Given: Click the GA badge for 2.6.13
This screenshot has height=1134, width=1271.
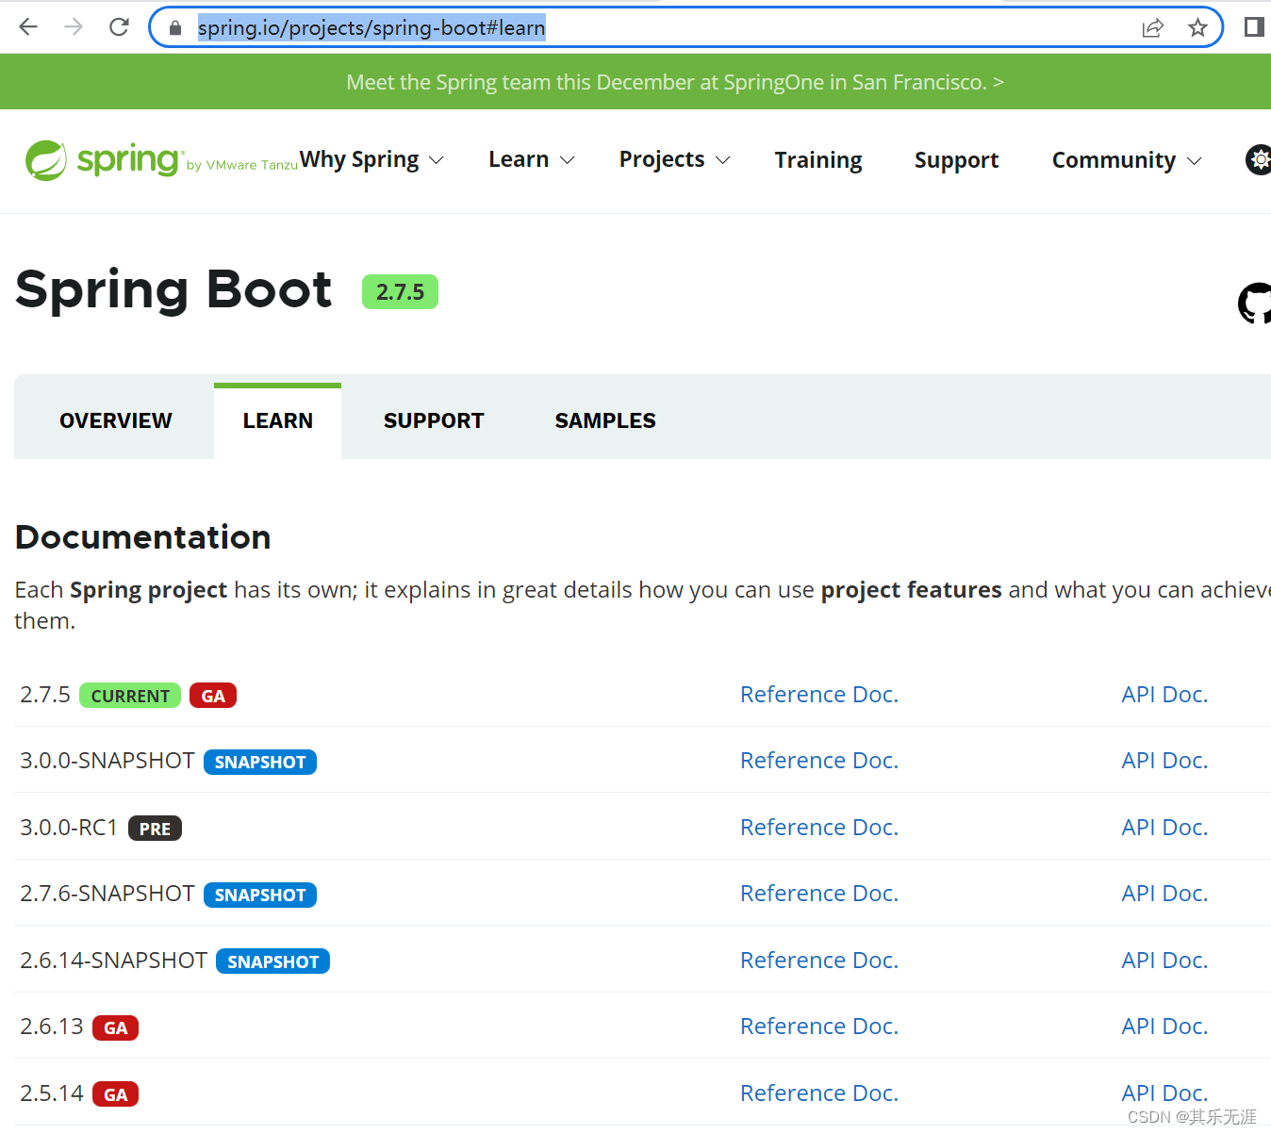Looking at the screenshot, I should tap(115, 1027).
